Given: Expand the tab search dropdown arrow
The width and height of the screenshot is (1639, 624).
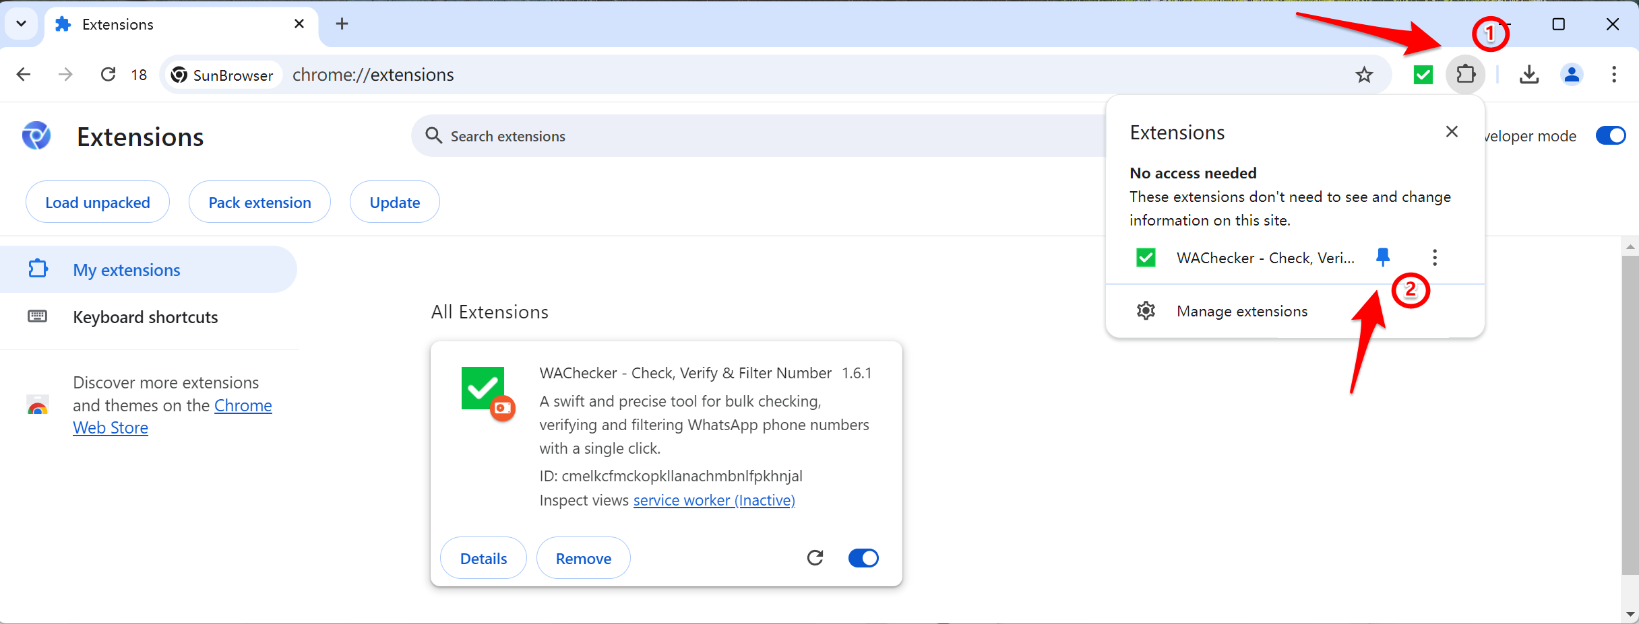Looking at the screenshot, I should [21, 24].
